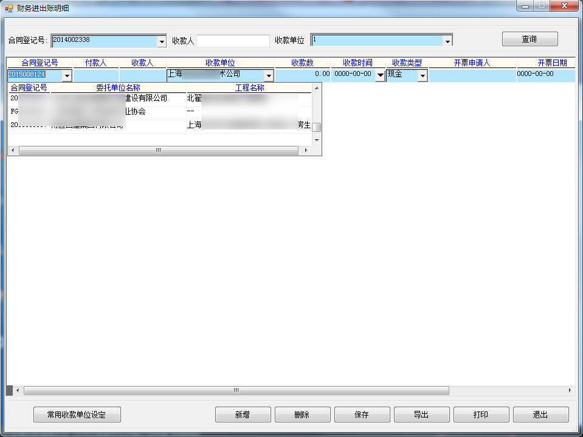This screenshot has height=437, width=583.
Task: Open the 现金 payment type dropdown
Action: pyautogui.click(x=422, y=75)
